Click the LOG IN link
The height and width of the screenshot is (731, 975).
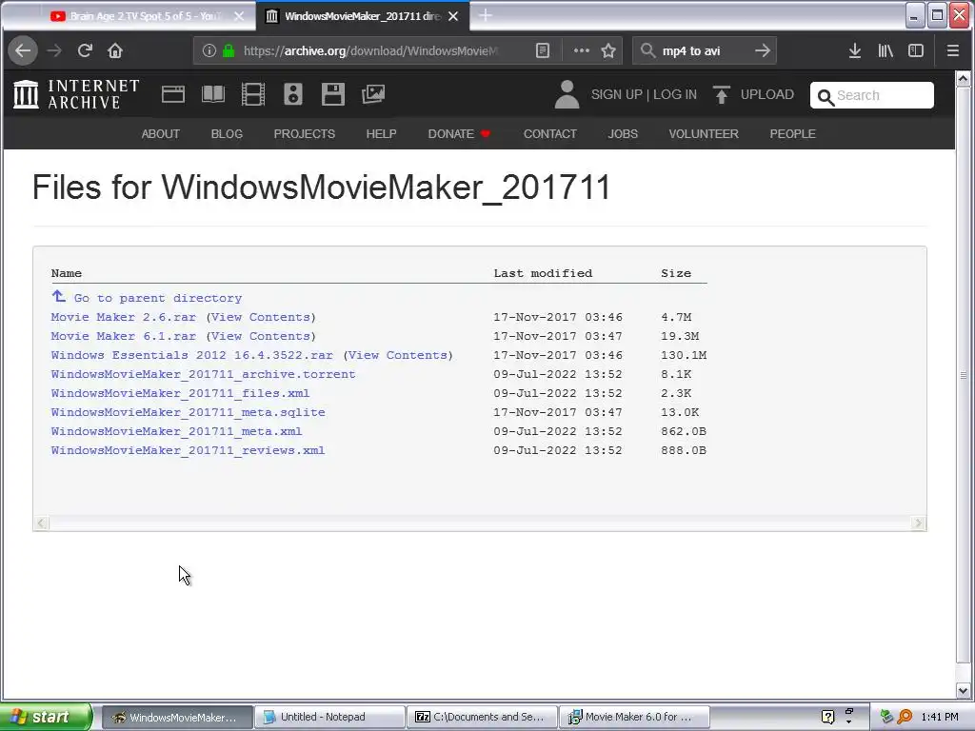[675, 94]
